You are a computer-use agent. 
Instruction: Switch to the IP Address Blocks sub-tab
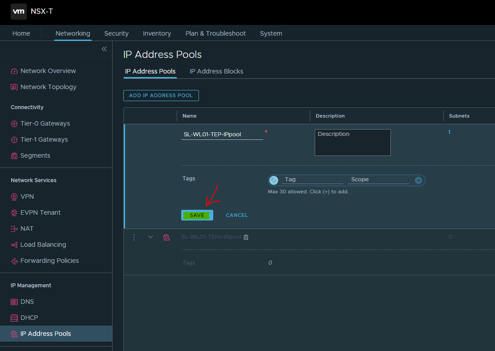(x=216, y=71)
